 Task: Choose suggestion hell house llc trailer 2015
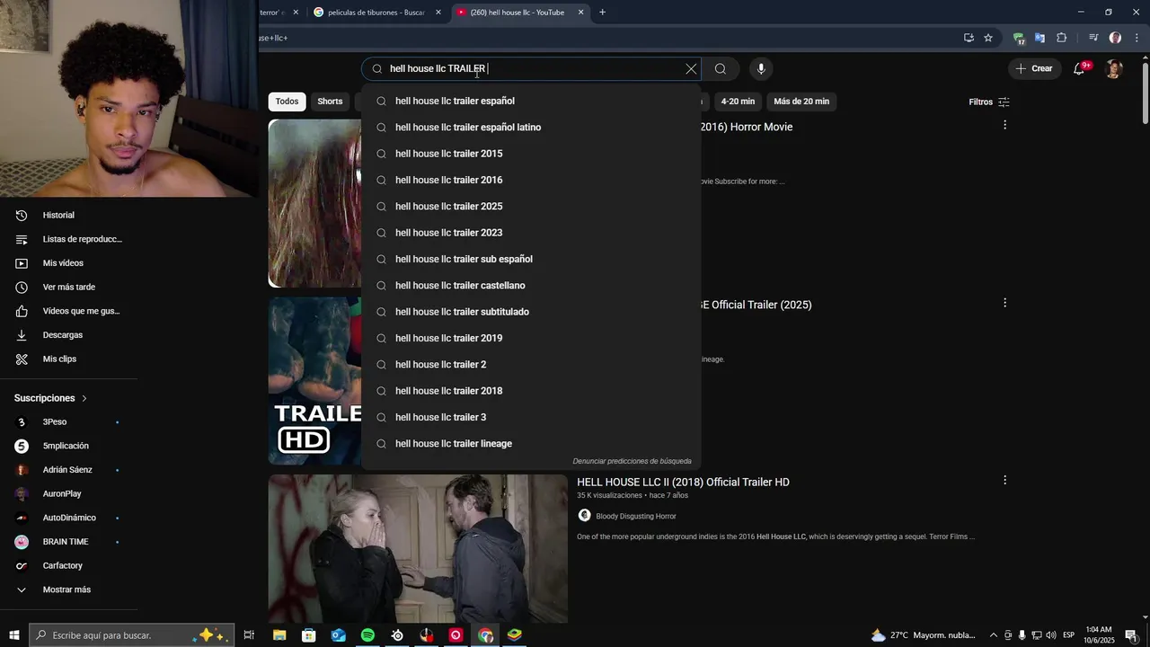click(x=531, y=154)
